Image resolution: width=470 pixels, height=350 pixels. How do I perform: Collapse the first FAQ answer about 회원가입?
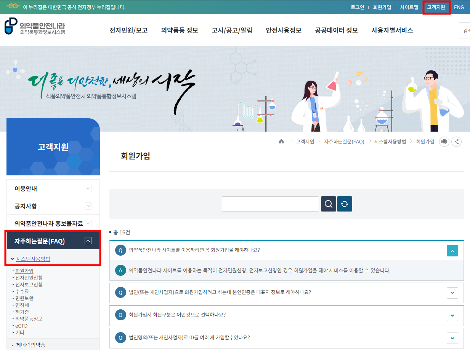tap(452, 251)
